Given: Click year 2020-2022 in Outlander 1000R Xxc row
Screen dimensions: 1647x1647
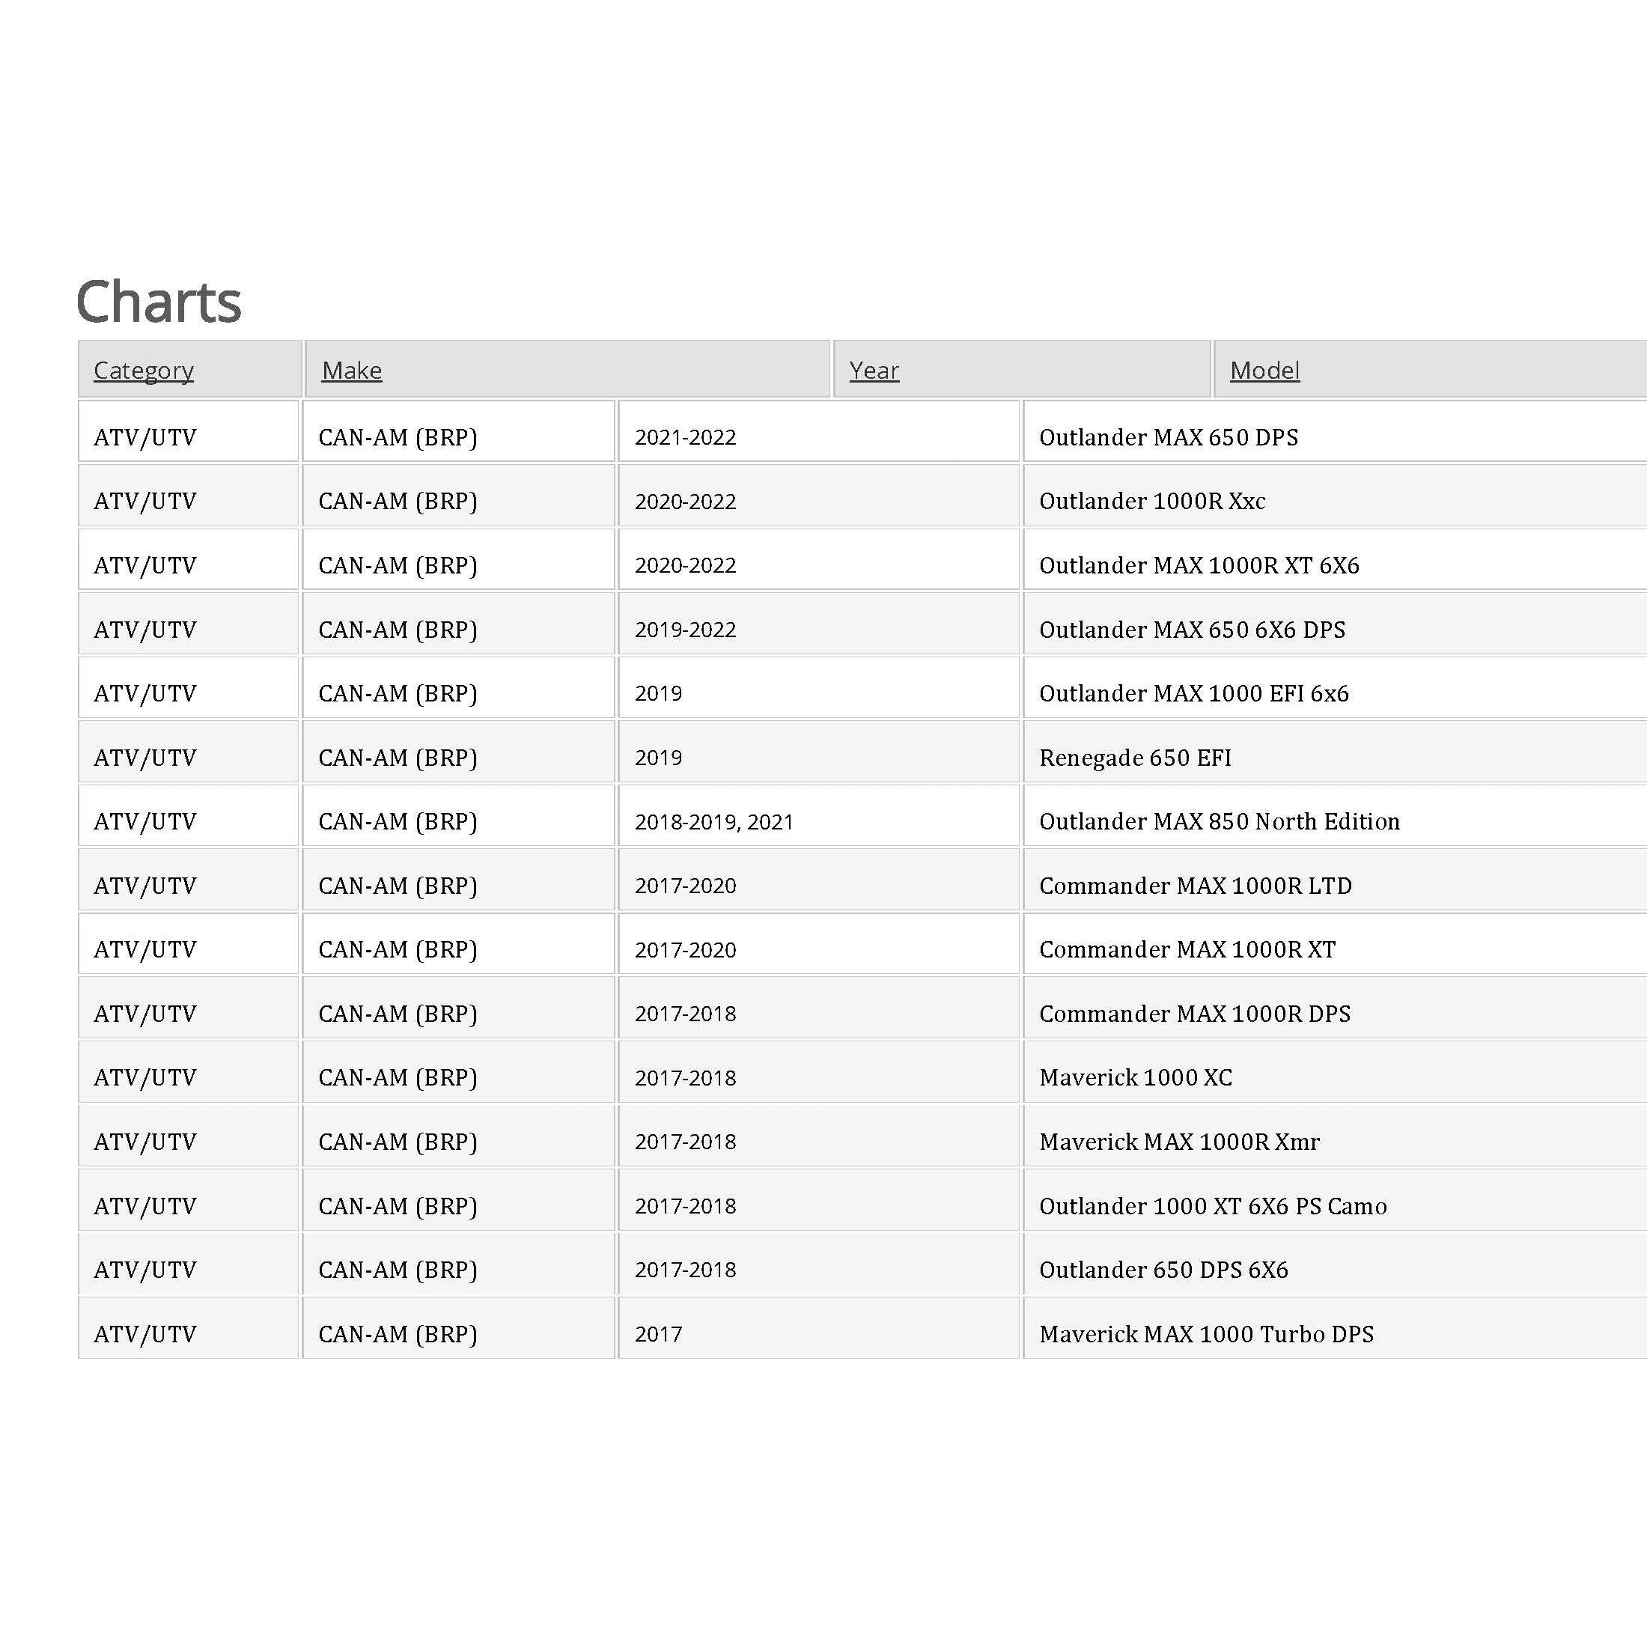Looking at the screenshot, I should tap(818, 496).
